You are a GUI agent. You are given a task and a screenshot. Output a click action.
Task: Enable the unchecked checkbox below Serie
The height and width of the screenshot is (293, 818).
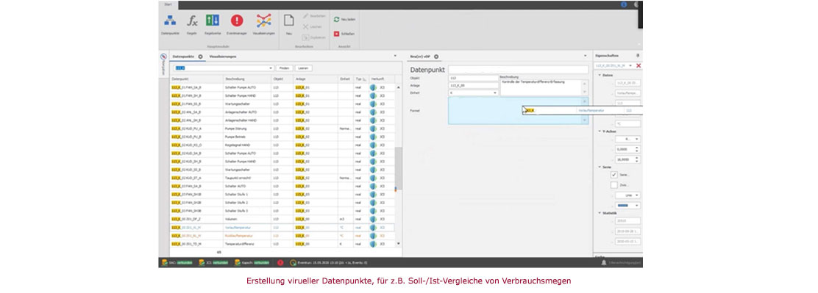click(x=614, y=185)
